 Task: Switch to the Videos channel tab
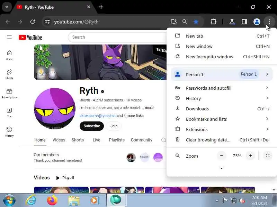pos(59,140)
